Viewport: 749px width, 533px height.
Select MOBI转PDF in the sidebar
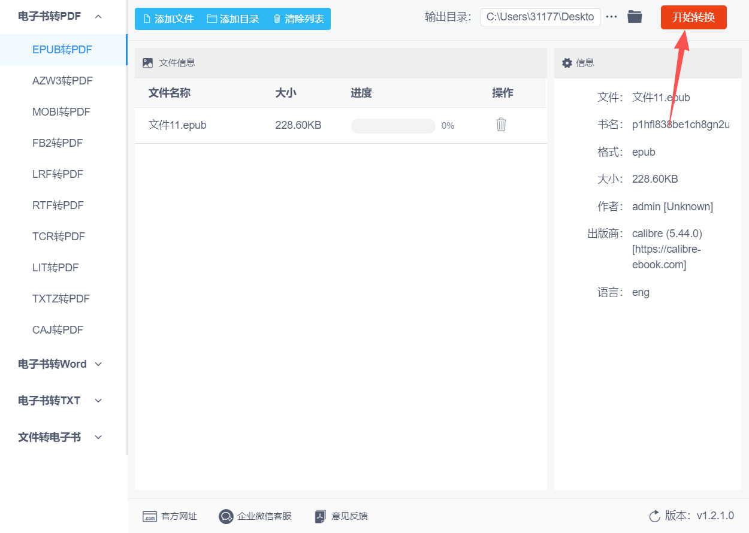63,112
